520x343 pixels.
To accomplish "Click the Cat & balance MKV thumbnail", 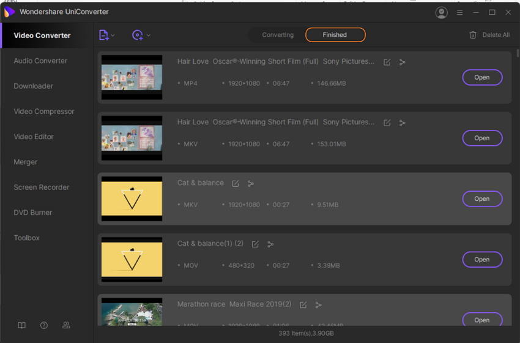I will (132, 199).
